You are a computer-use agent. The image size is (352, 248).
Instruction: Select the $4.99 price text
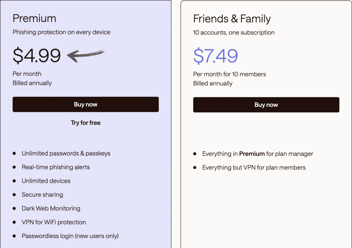pyautogui.click(x=37, y=55)
